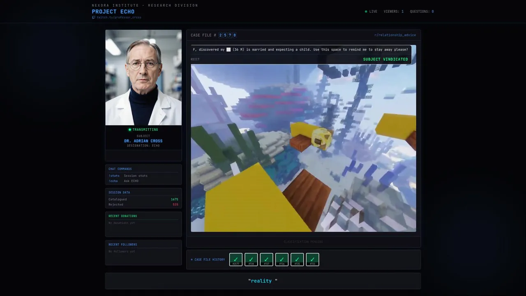The image size is (526, 296).
Task: Click the "Ask ECHO" description
Action: point(131,181)
